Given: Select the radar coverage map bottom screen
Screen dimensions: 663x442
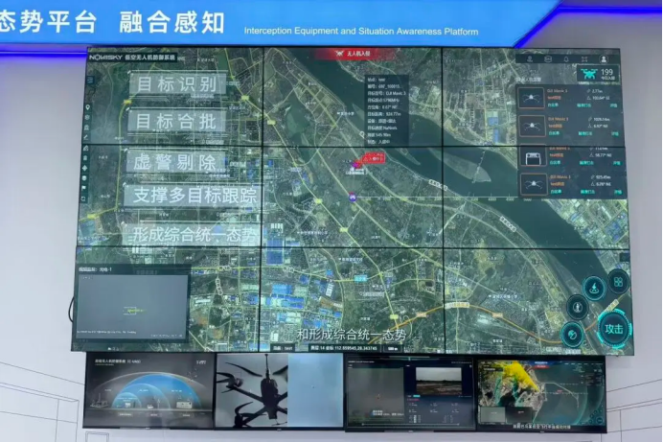Looking at the screenshot, I should (542, 395).
